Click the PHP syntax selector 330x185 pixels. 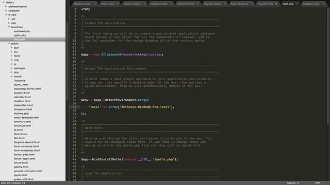click(x=318, y=183)
